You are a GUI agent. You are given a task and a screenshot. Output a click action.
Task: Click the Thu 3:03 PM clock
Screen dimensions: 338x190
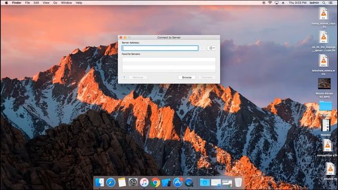tap(297, 3)
